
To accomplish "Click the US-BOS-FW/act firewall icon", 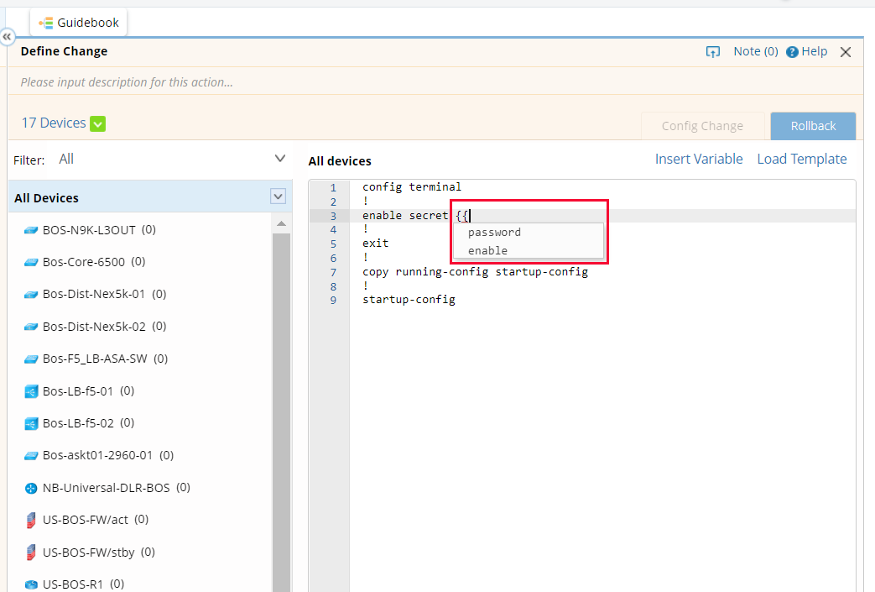I will click(29, 520).
